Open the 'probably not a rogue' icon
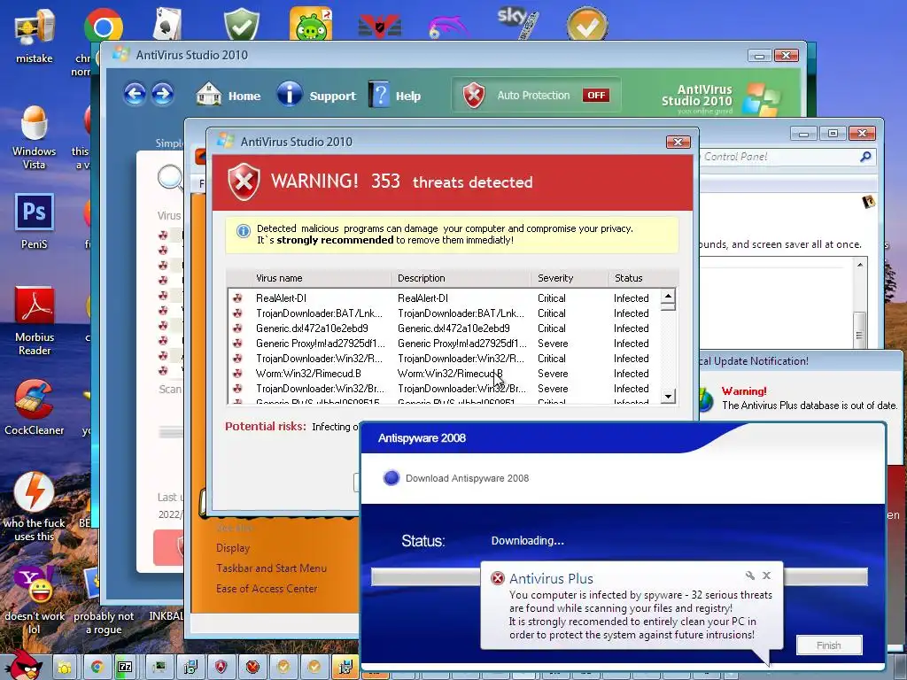 coord(103,601)
